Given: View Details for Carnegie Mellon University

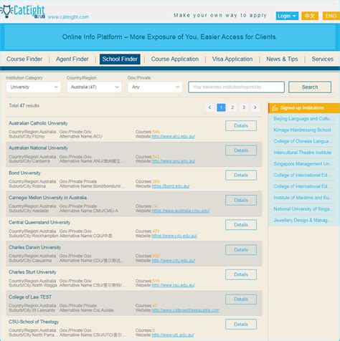Looking at the screenshot, I should click(x=241, y=200).
